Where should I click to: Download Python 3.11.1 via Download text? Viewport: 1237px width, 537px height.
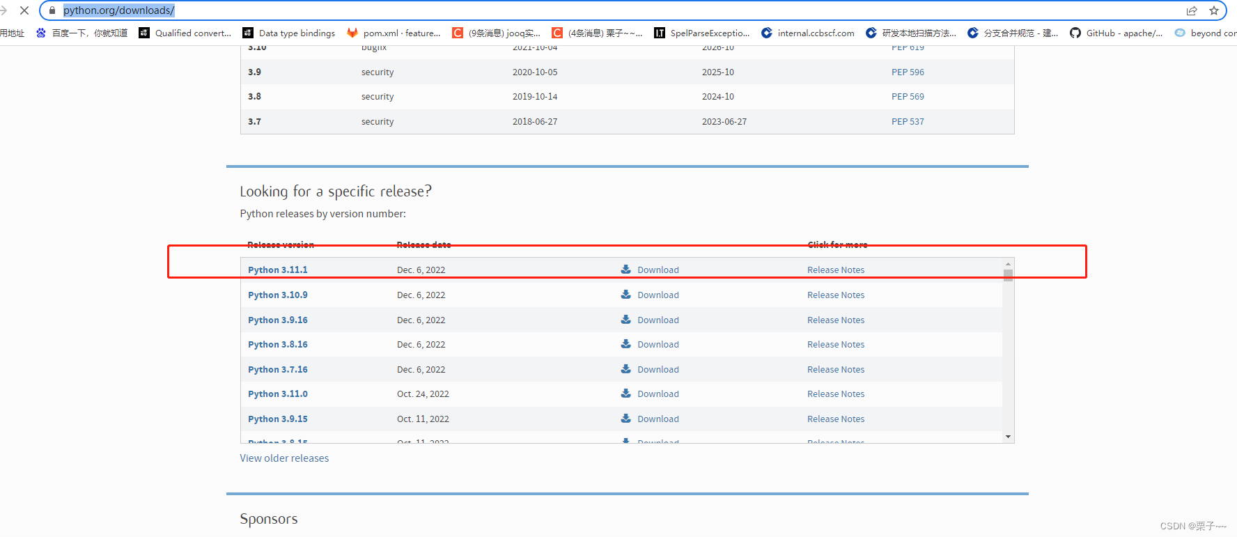click(658, 270)
